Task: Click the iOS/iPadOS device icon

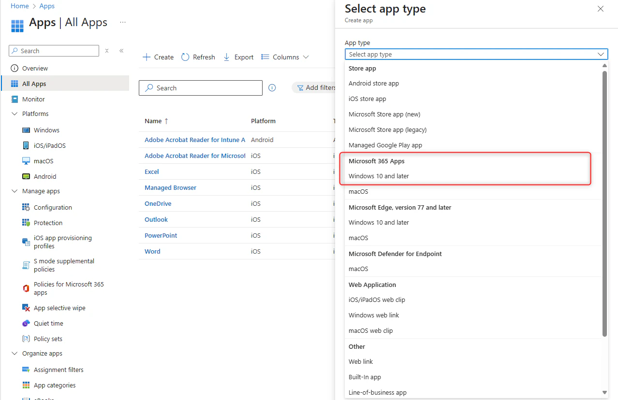Action: coord(26,145)
